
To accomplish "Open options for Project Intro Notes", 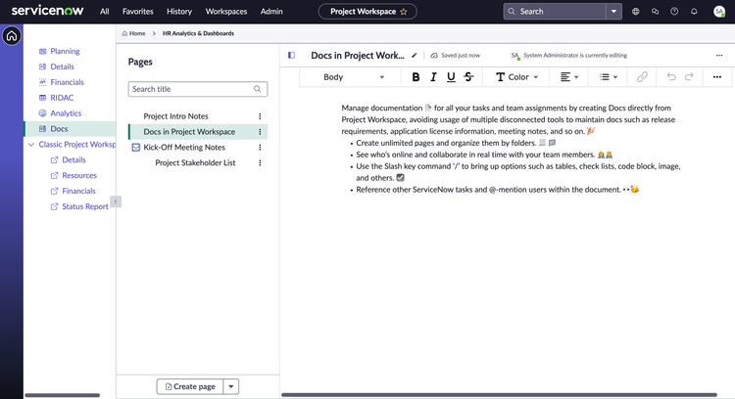I will [x=260, y=116].
